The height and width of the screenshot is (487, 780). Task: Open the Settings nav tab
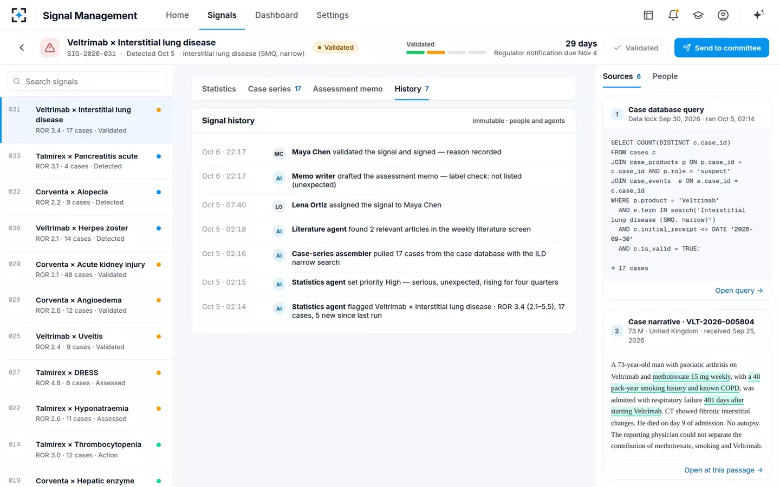click(x=333, y=15)
